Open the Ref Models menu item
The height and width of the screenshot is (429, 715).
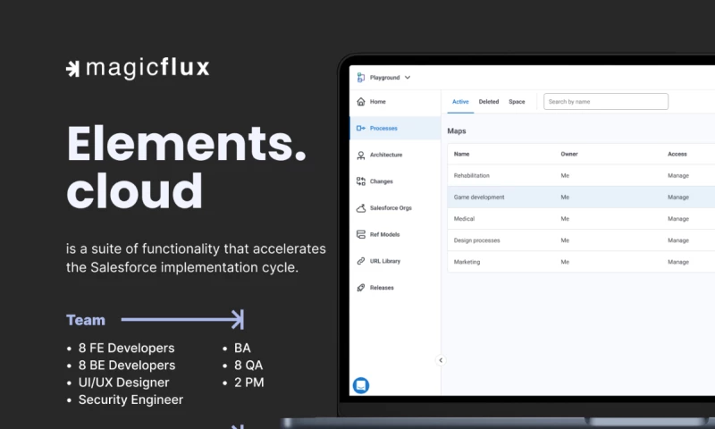coord(395,234)
